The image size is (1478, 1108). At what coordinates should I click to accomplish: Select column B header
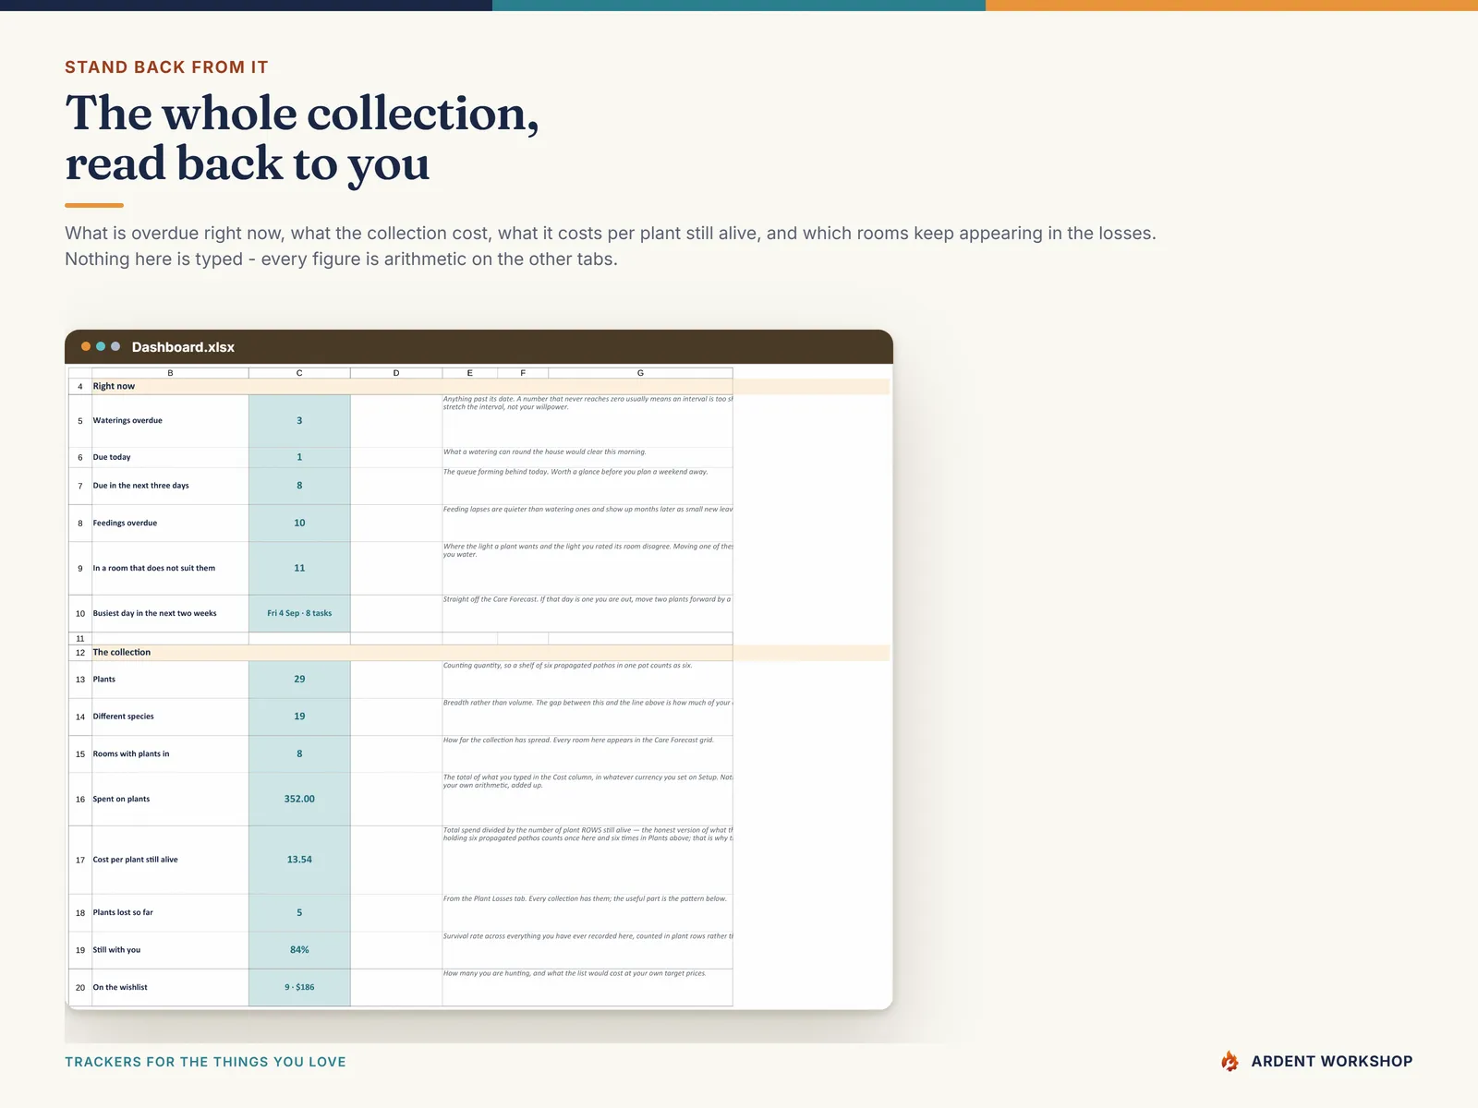170,373
